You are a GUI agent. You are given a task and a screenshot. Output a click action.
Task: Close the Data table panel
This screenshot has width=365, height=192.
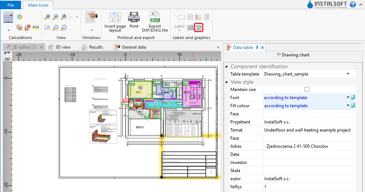[x=262, y=48]
